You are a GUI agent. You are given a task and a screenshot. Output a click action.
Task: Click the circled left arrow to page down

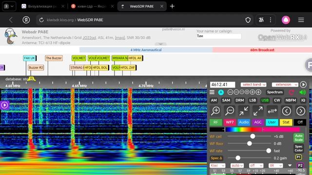coord(287,111)
